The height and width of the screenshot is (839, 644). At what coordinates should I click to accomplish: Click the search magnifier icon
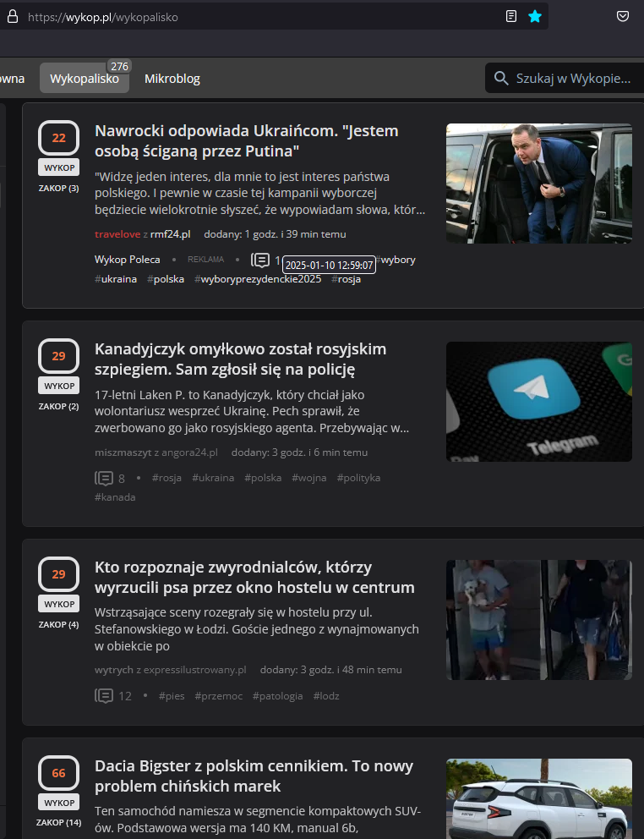click(501, 79)
